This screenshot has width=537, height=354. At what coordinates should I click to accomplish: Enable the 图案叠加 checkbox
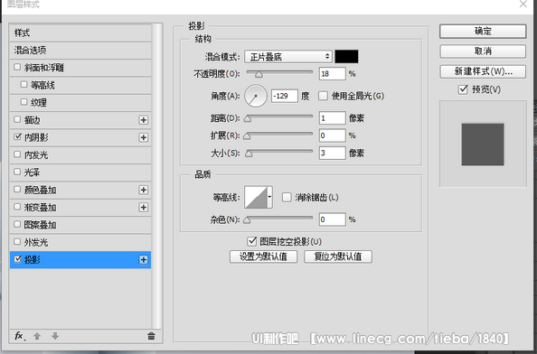coord(17,224)
